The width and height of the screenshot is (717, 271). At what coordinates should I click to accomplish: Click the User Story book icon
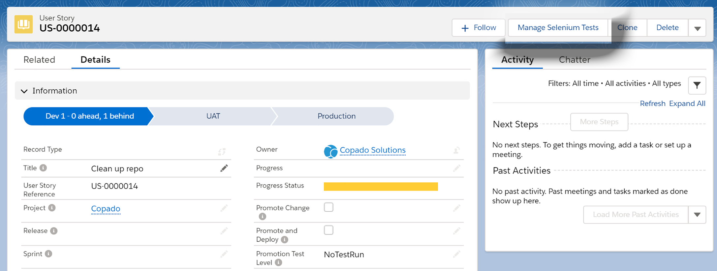point(23,24)
